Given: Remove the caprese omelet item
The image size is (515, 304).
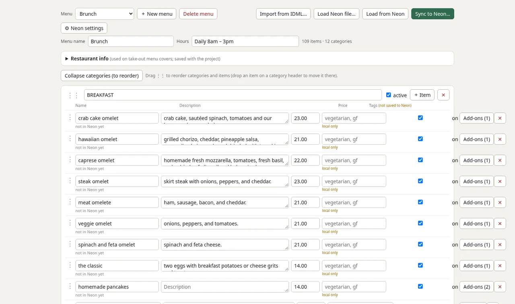Looking at the screenshot, I should (500, 160).
